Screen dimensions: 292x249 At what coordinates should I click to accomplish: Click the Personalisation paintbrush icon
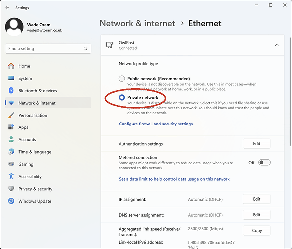click(11, 115)
